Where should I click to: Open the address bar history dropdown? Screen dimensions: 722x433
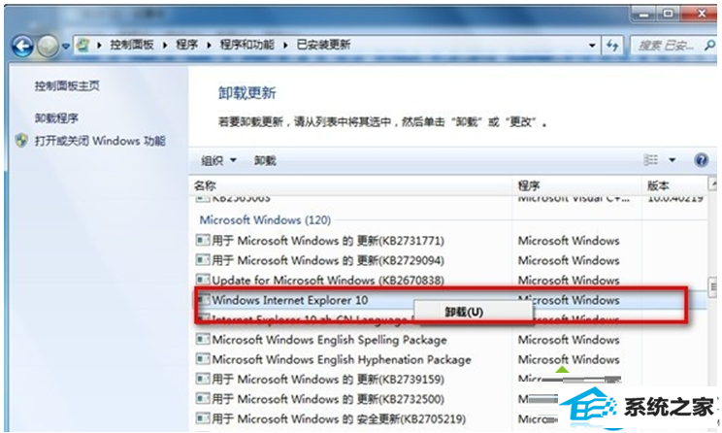point(592,45)
